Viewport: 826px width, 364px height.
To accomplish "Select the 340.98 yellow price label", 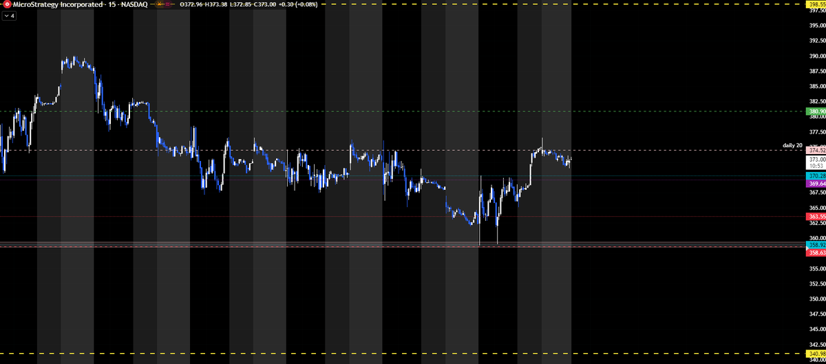I will tap(816, 355).
